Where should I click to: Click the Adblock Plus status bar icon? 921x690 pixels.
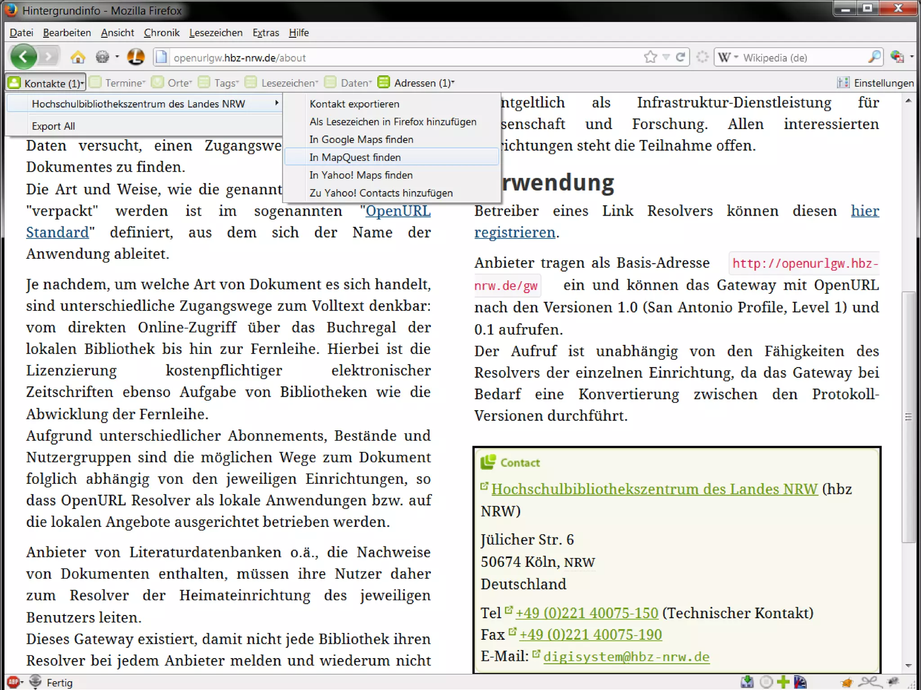coord(13,682)
